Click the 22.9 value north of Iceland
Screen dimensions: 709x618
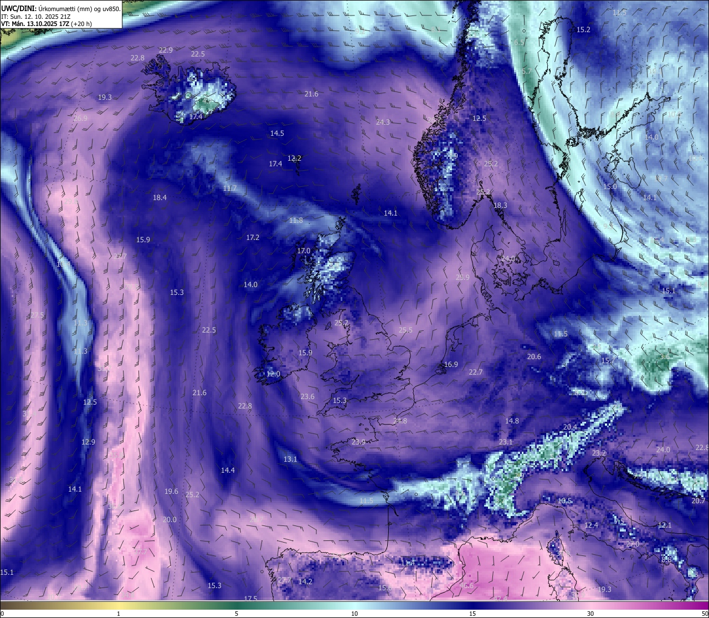[166, 50]
